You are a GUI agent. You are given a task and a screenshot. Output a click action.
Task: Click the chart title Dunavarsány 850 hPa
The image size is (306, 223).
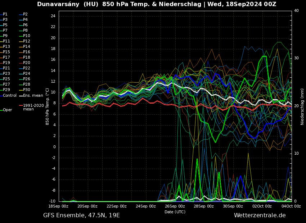[x=157, y=4]
